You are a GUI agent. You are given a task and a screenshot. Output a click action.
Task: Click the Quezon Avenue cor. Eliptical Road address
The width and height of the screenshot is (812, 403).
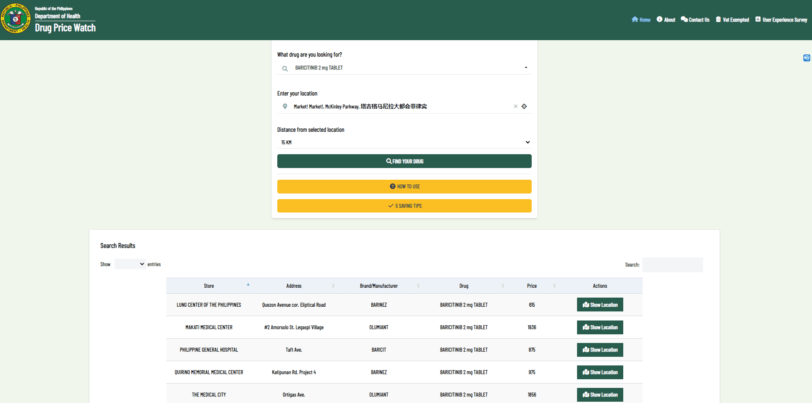(294, 305)
